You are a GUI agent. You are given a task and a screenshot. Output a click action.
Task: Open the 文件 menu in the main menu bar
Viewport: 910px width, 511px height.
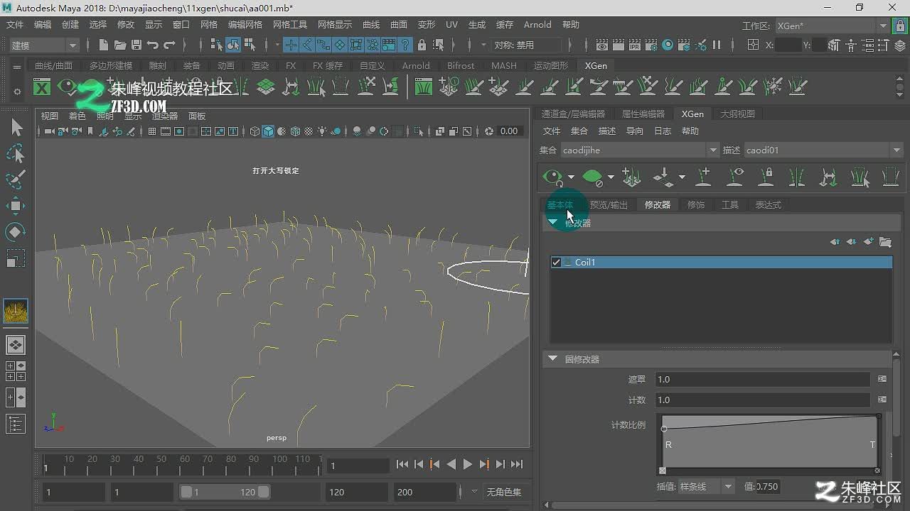tap(15, 24)
